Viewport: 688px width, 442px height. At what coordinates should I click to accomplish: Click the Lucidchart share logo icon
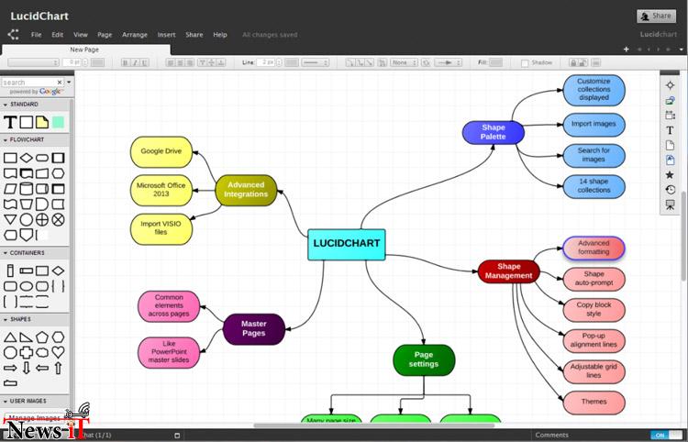[13, 35]
